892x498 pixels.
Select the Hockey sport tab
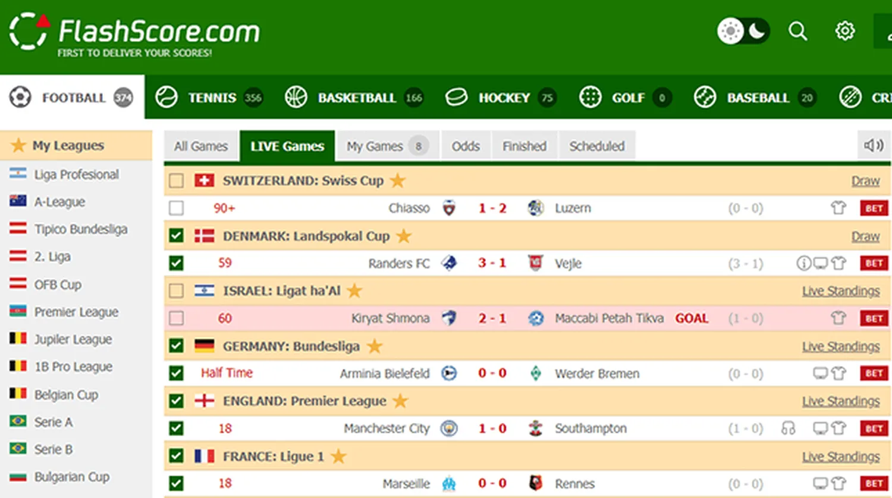[501, 98]
